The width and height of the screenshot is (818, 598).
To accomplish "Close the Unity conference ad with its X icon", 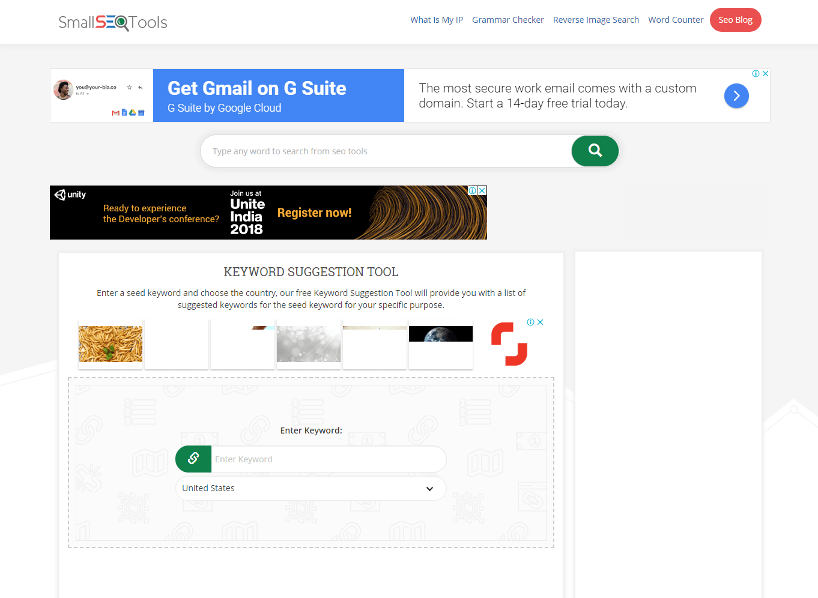I will pyautogui.click(x=483, y=190).
